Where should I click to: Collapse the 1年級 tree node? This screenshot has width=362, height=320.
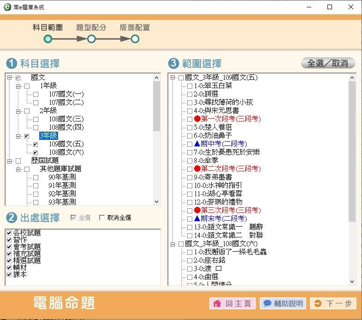point(18,86)
